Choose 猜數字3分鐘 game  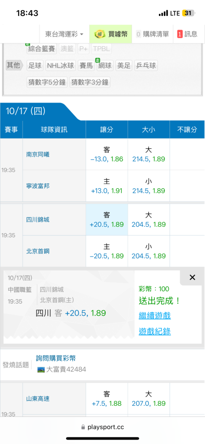[90, 83]
